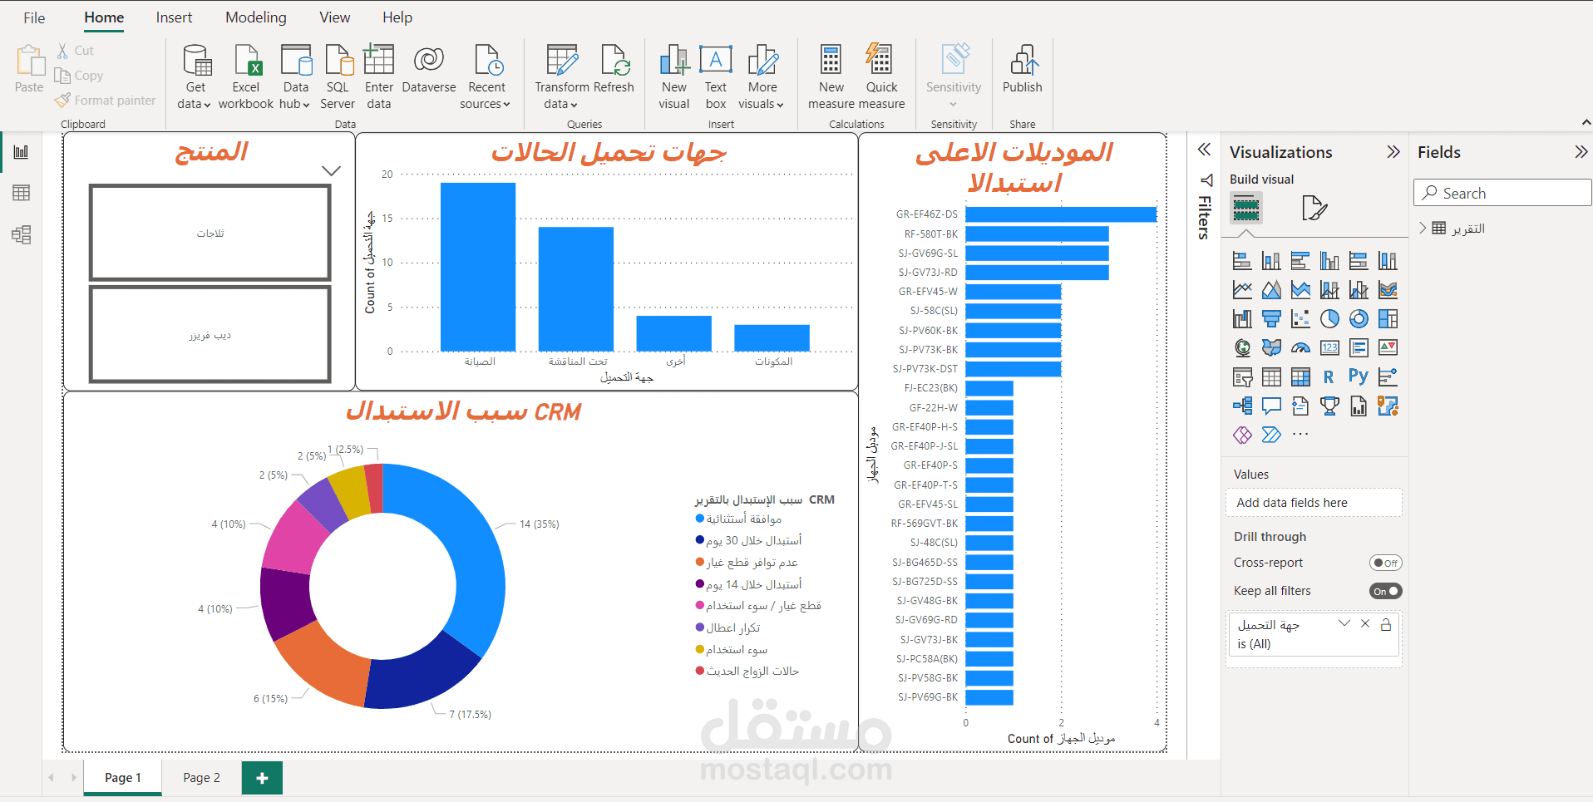Select the ثلاجات slicer tile
The image size is (1593, 802).
[210, 233]
